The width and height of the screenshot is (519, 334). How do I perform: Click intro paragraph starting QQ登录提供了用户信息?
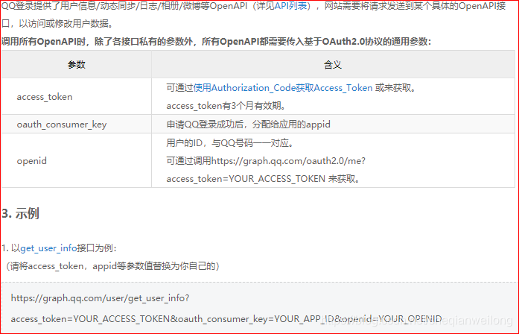point(253,6)
